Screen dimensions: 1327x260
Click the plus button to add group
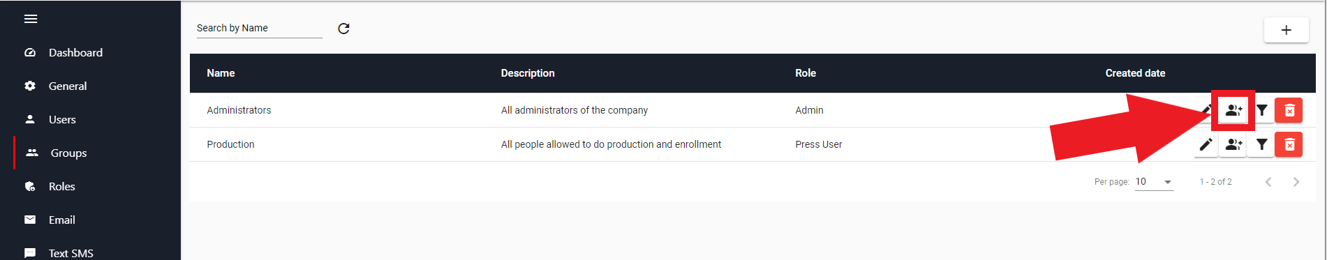pyautogui.click(x=1286, y=30)
